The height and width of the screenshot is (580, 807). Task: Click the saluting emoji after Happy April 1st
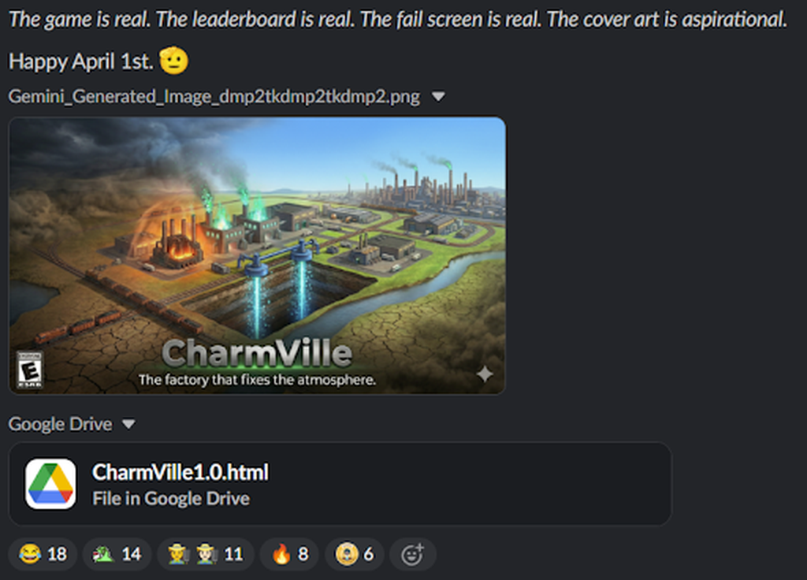173,61
